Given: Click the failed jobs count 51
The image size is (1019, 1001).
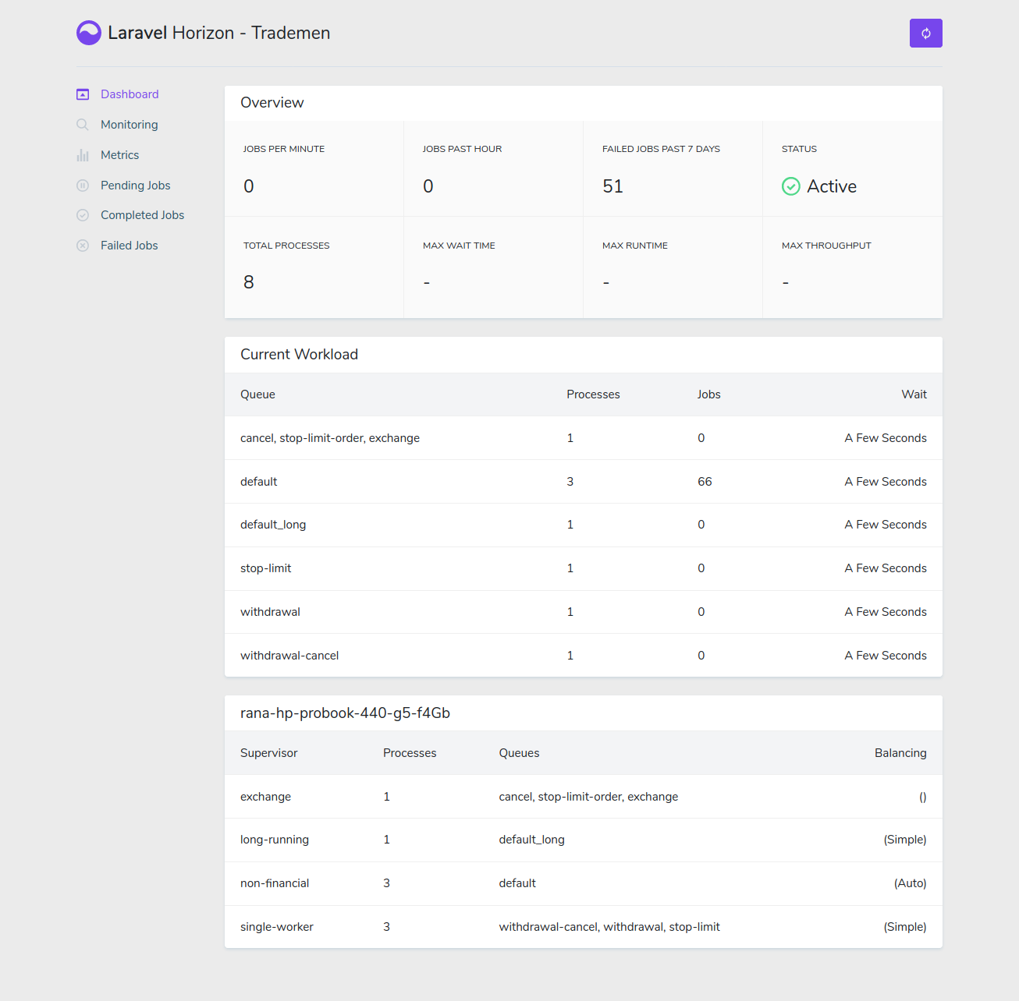Looking at the screenshot, I should click(613, 186).
